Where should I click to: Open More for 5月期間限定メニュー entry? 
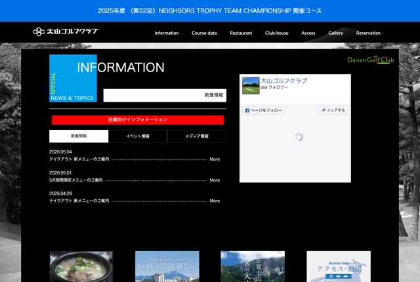[x=215, y=180]
